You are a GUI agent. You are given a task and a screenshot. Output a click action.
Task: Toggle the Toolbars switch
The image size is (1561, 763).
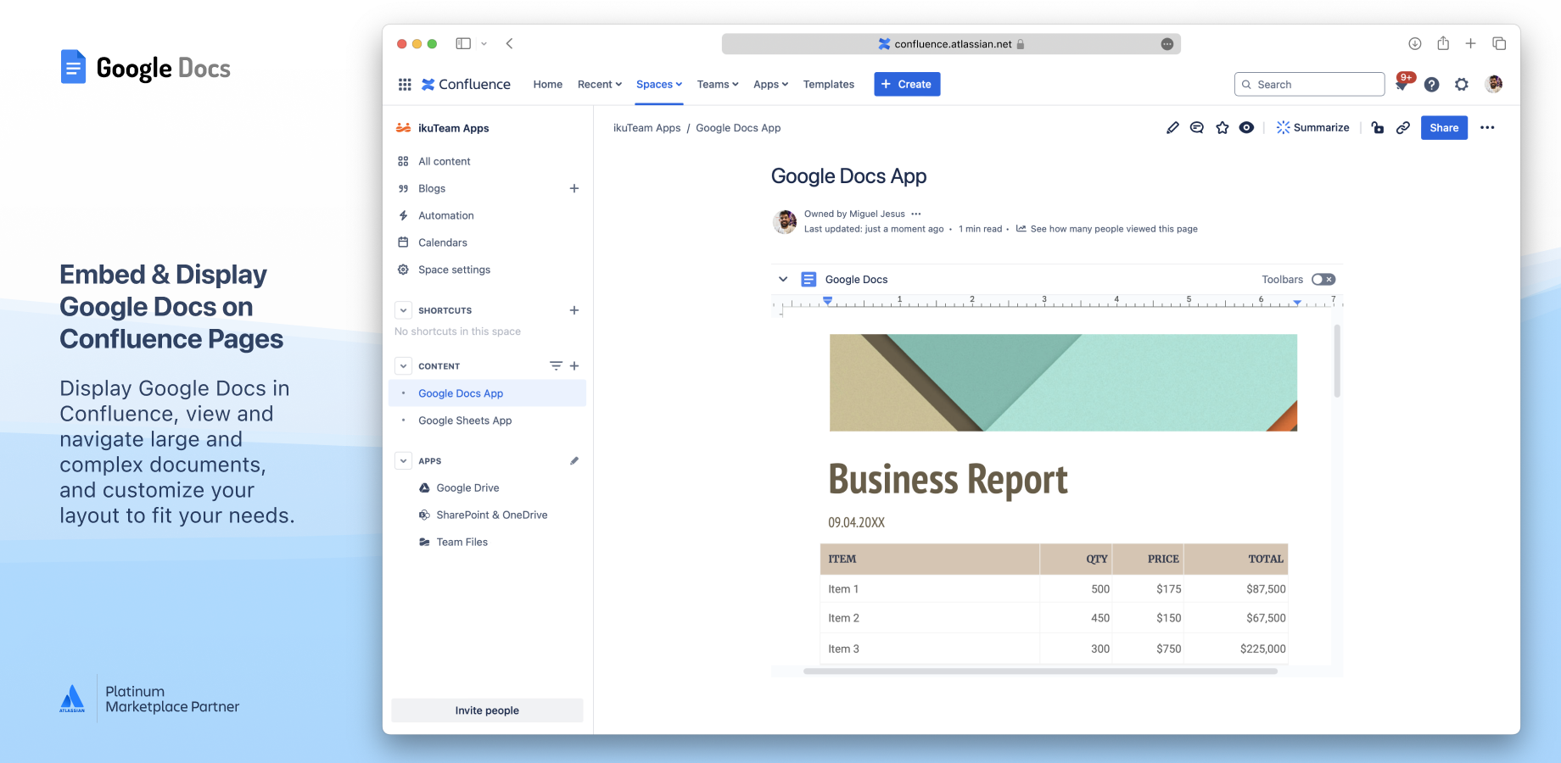tap(1323, 280)
